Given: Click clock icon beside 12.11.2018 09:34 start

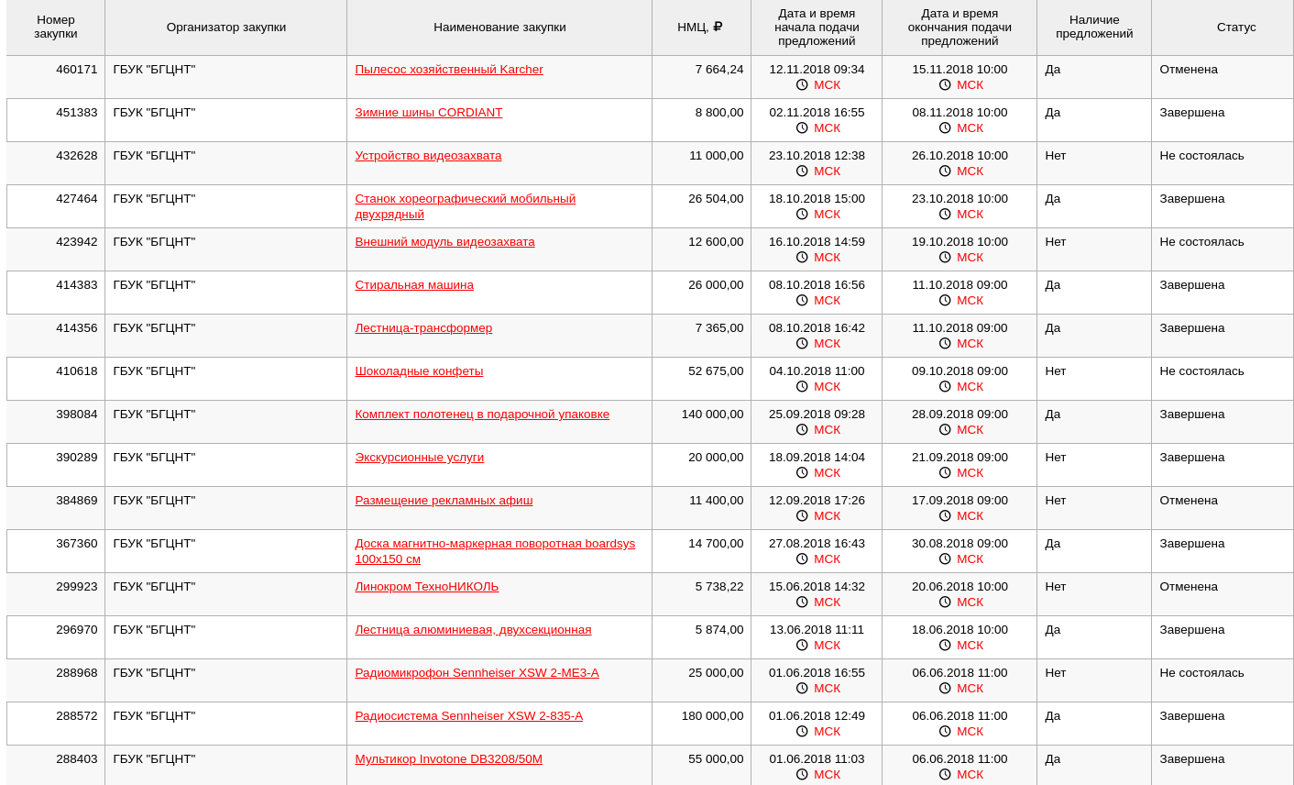Looking at the screenshot, I should click(802, 84).
